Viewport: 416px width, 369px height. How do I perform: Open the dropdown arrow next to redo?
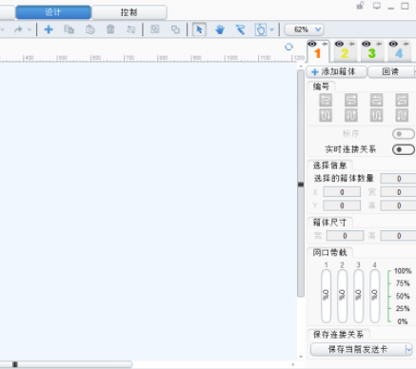pyautogui.click(x=30, y=29)
